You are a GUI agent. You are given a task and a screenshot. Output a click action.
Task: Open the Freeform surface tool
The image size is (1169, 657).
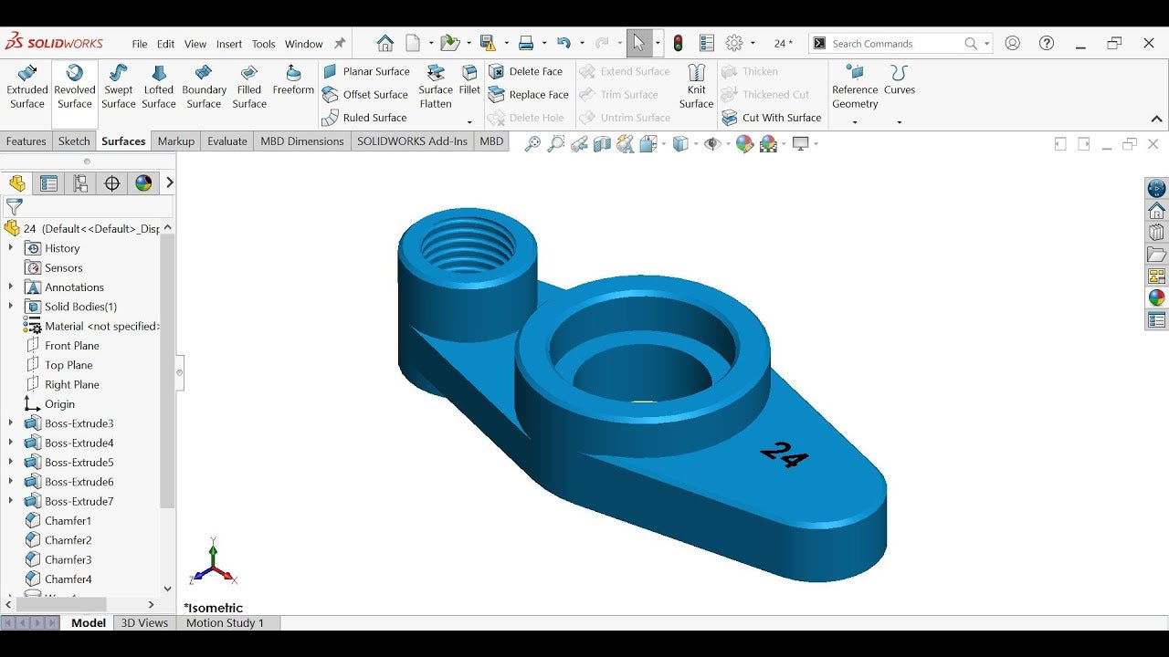pos(293,80)
